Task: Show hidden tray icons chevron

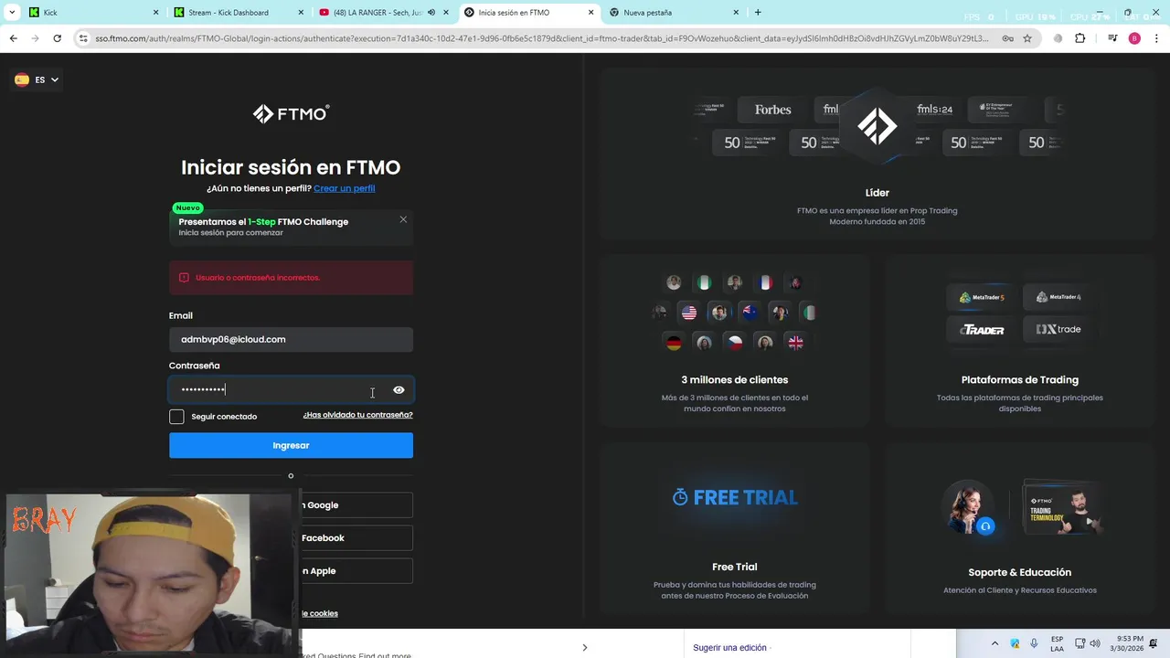Action: [994, 643]
